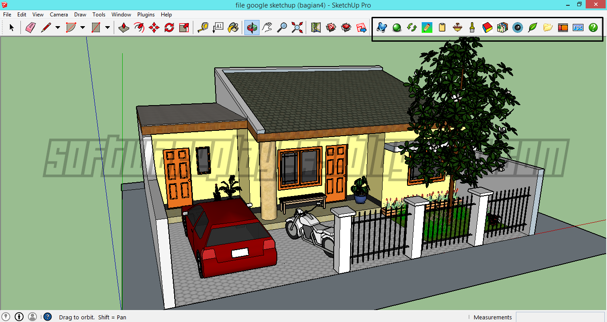Open the Camera menu
This screenshot has width=607, height=322.
(x=59, y=15)
